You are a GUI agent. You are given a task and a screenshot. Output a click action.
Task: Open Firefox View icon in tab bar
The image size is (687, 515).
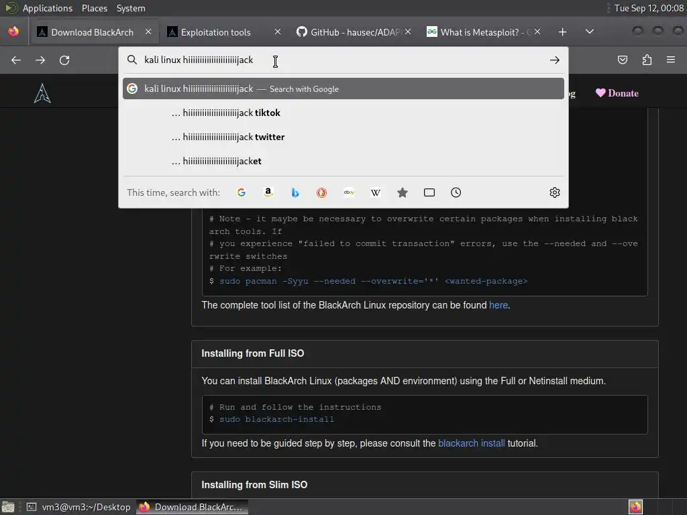click(13, 32)
